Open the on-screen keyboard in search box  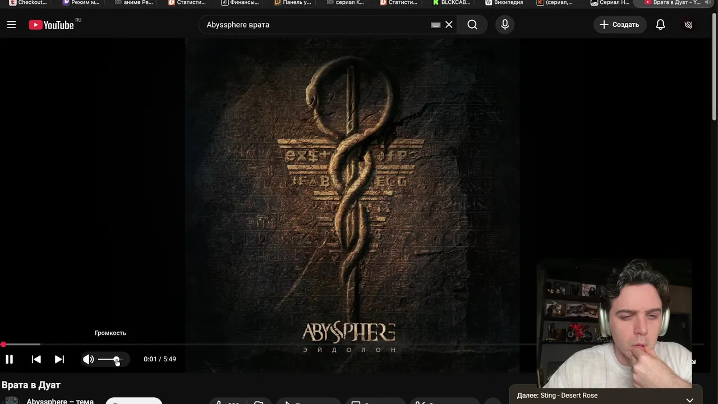click(x=436, y=25)
